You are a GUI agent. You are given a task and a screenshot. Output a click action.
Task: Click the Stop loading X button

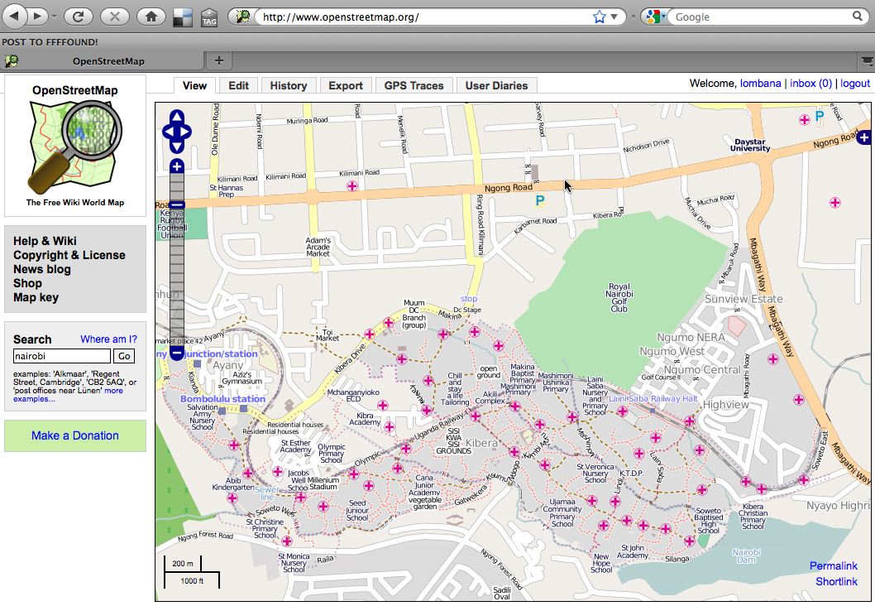114,17
